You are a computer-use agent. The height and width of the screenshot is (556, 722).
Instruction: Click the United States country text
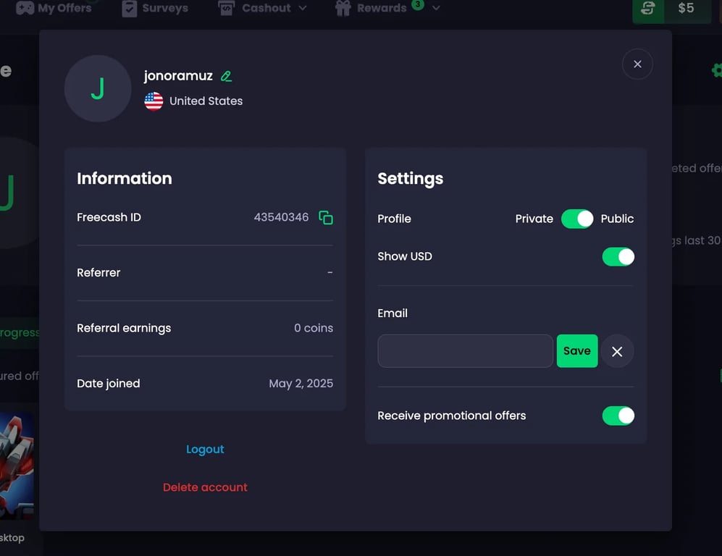tap(206, 101)
